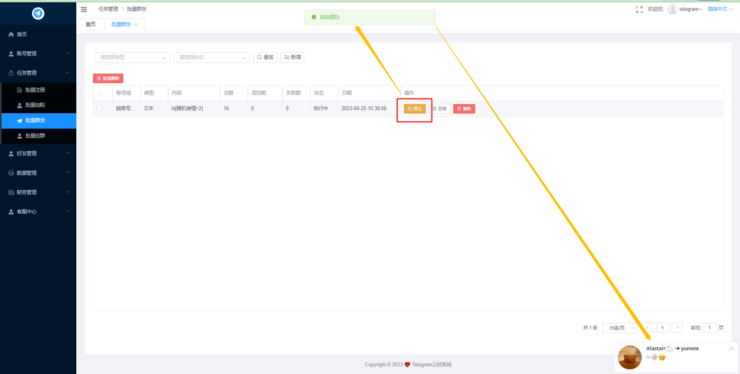Go to next page using the right arrow
This screenshot has height=374, width=740.
[x=677, y=328]
